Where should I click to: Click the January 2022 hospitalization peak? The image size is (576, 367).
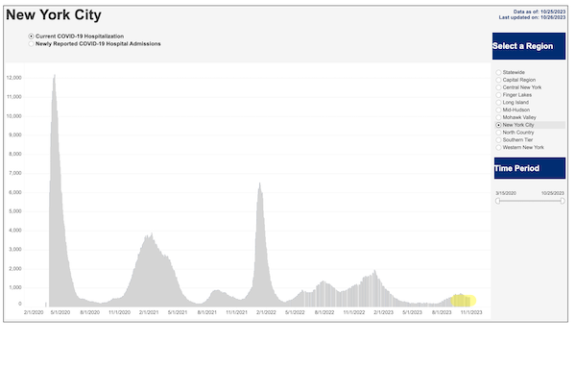[260, 185]
